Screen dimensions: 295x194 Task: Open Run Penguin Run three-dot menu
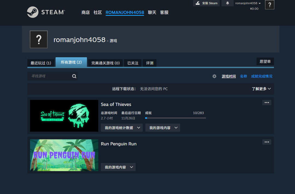coord(267,142)
